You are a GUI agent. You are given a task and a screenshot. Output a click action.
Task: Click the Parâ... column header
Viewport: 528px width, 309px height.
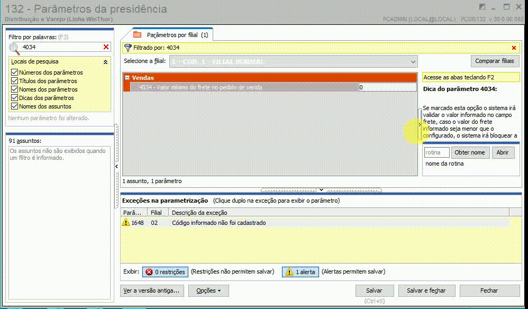(x=134, y=212)
